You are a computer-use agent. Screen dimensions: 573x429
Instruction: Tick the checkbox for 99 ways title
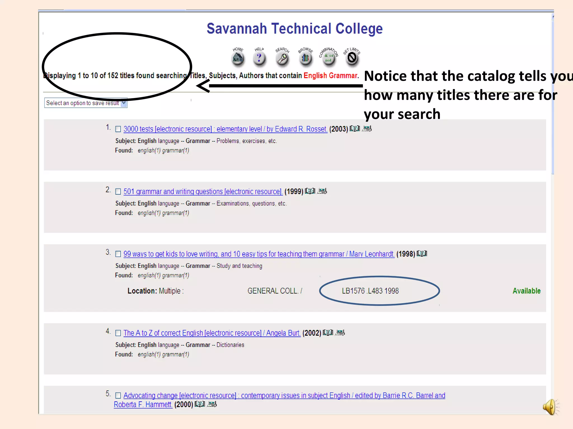[118, 254]
